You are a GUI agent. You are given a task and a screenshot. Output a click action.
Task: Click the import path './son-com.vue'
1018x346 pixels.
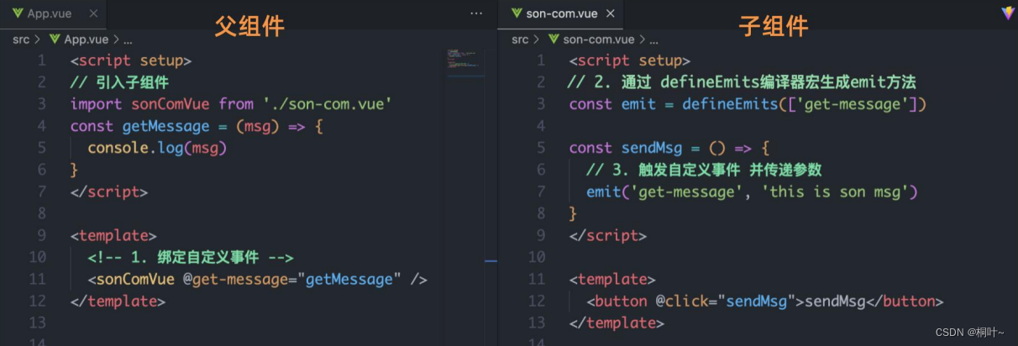(x=328, y=104)
